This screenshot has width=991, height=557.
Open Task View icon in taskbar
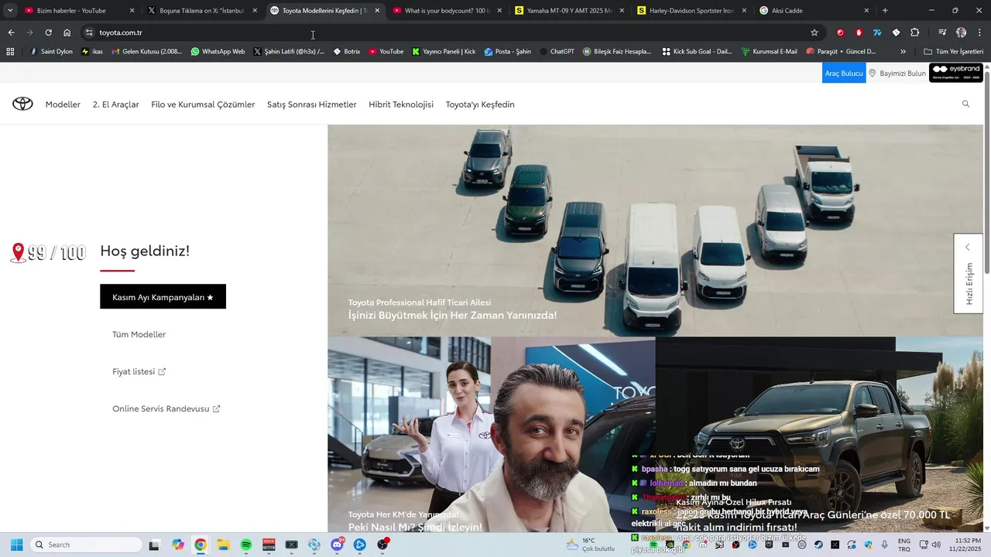[x=154, y=545]
